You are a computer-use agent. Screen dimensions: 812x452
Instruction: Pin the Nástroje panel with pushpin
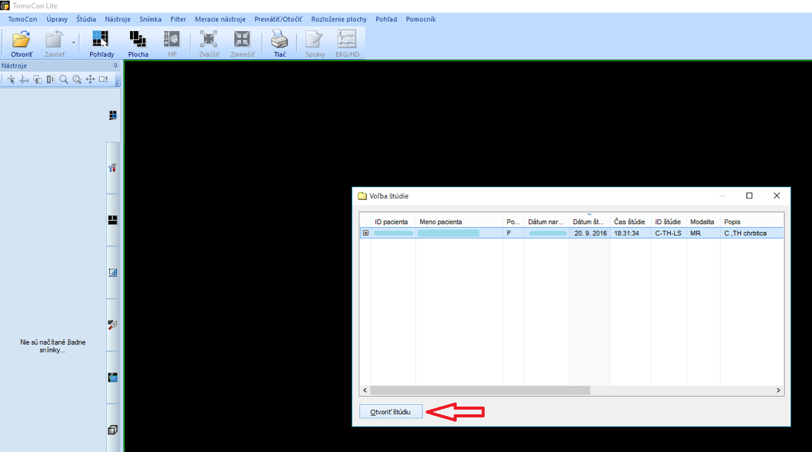tap(115, 65)
